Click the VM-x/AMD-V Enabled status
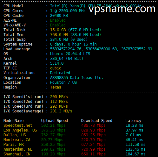 [58, 25]
